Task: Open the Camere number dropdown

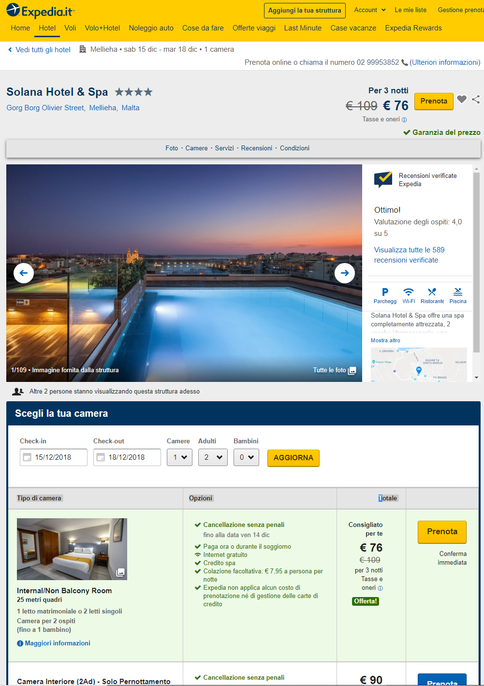Action: 180,457
